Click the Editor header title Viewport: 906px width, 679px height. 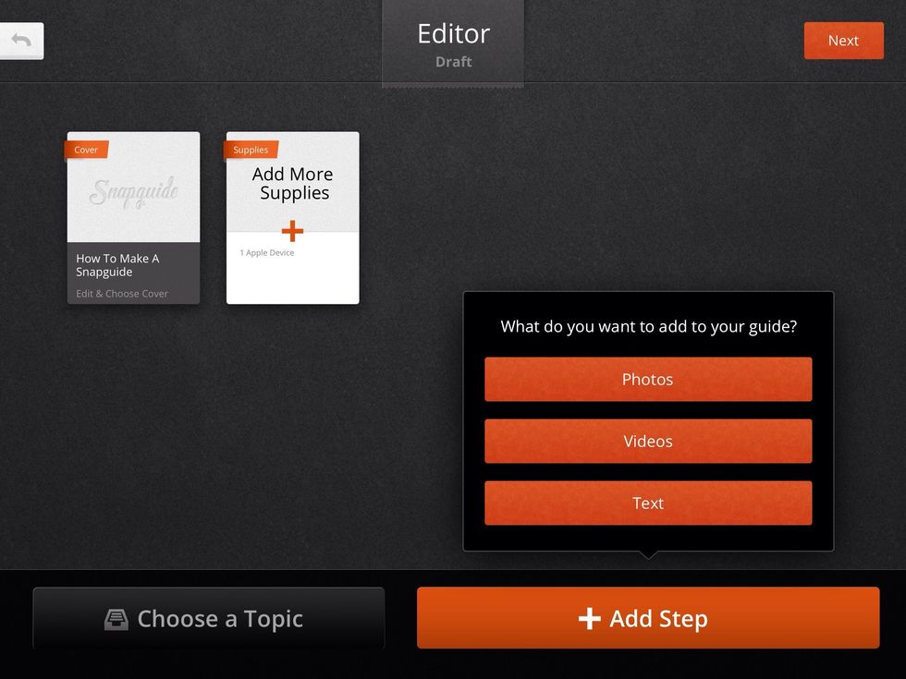coord(453,33)
